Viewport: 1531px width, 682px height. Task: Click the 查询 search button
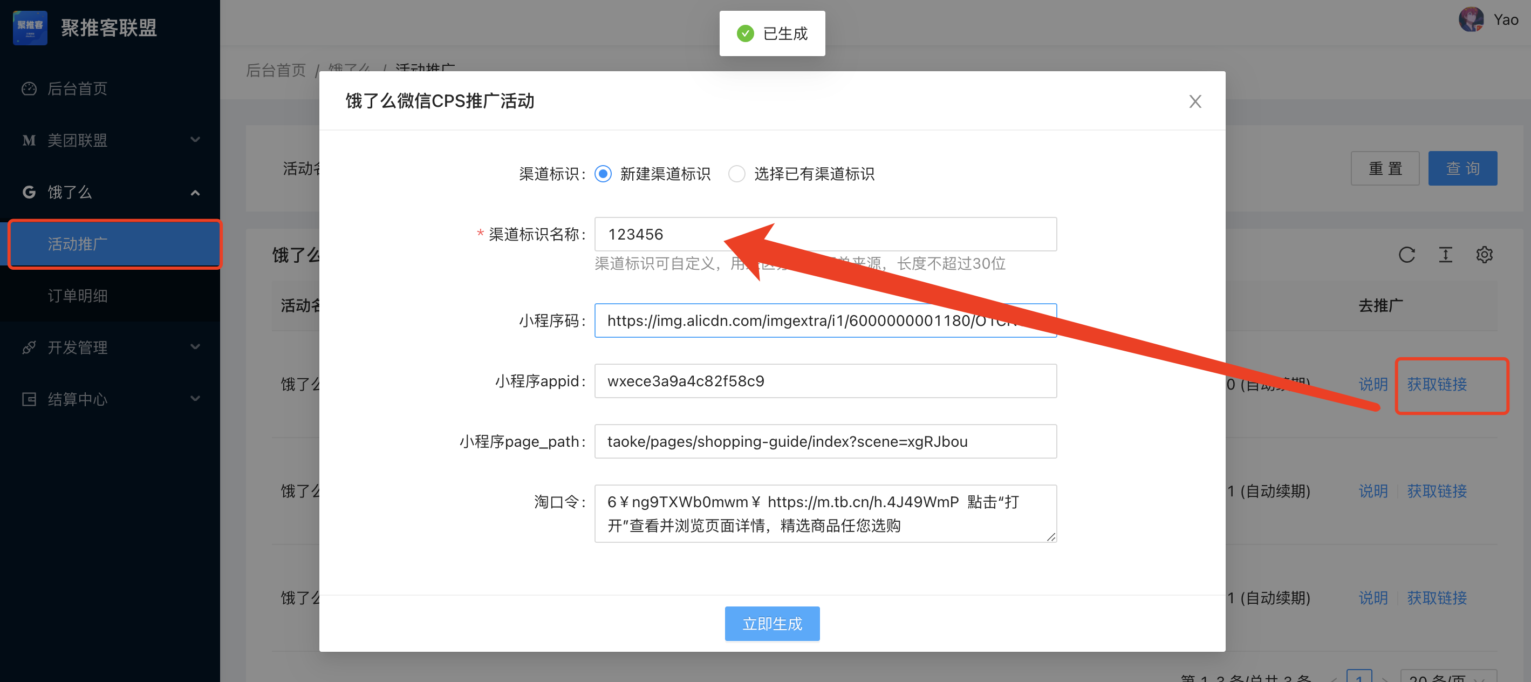point(1462,168)
